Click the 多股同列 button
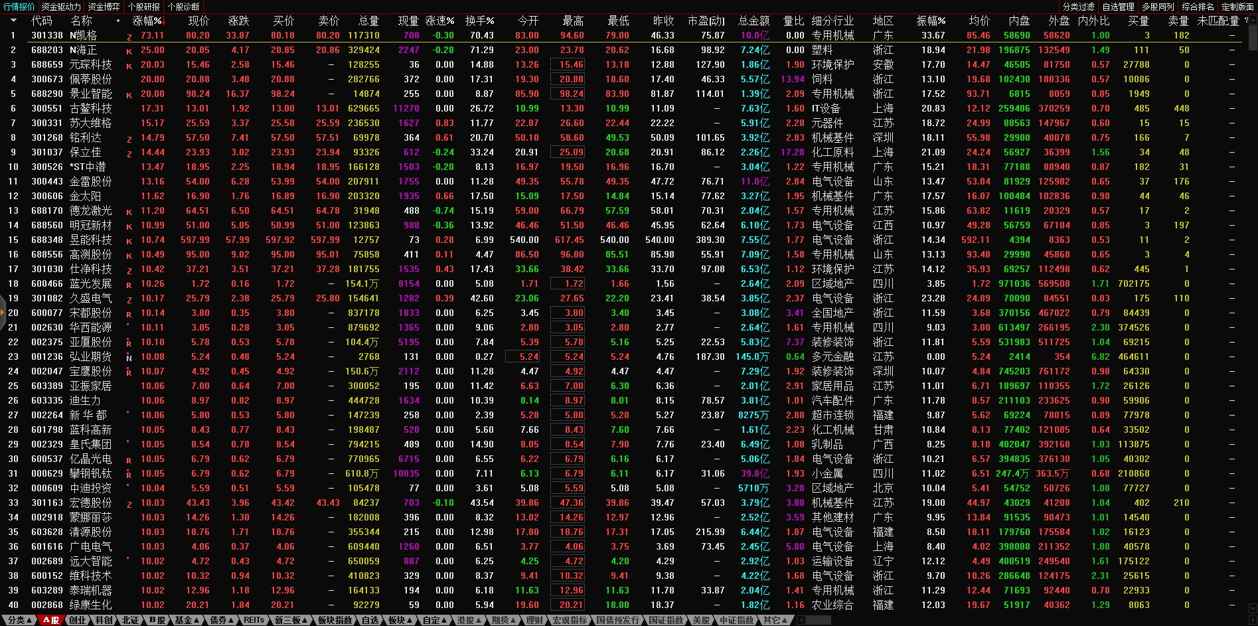Image resolution: width=1258 pixels, height=626 pixels. (x=1158, y=7)
